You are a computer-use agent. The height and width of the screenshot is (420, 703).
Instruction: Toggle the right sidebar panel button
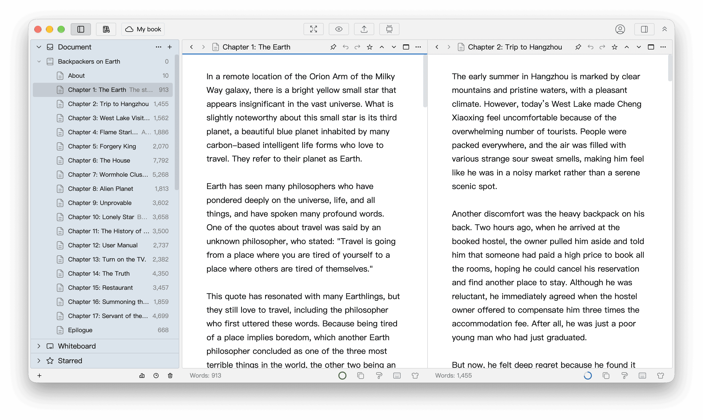point(644,29)
